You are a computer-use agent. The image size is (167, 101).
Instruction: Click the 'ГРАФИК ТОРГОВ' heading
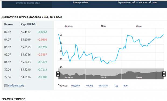pos(13,99)
